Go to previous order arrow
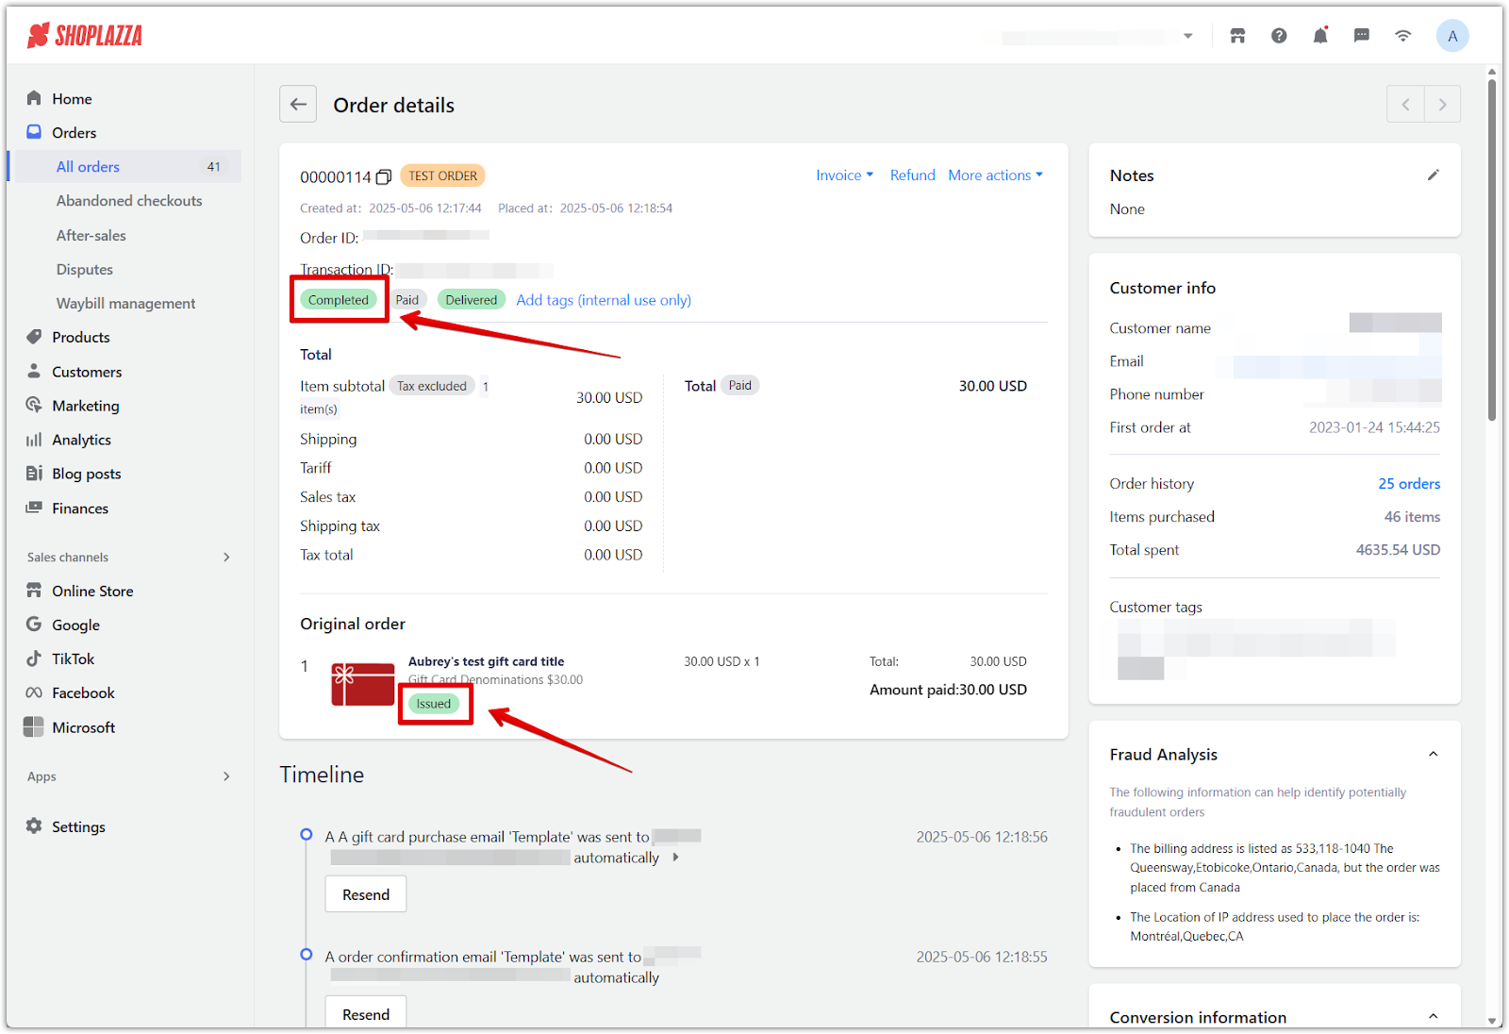The image size is (1509, 1034). point(1405,104)
